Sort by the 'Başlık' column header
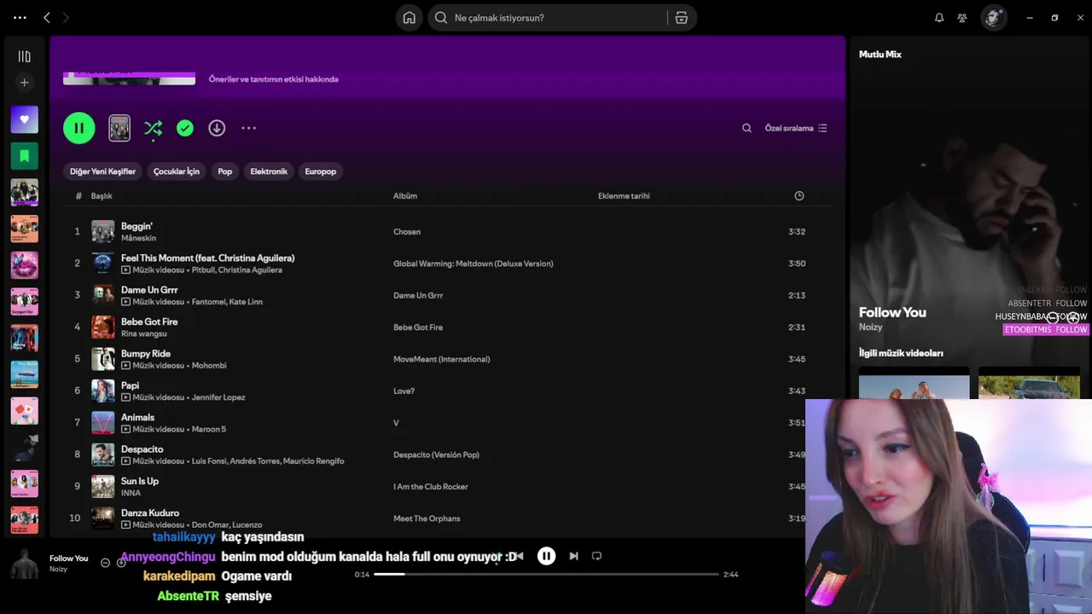Screen dimensions: 1092x614 click(x=102, y=196)
